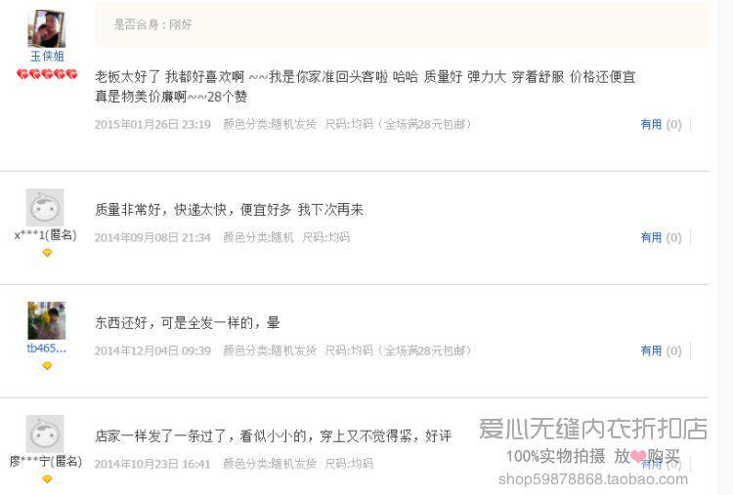The width and height of the screenshot is (733, 495).
Task: Click 玉侠姐 reviewer avatar photo
Action: (46, 28)
